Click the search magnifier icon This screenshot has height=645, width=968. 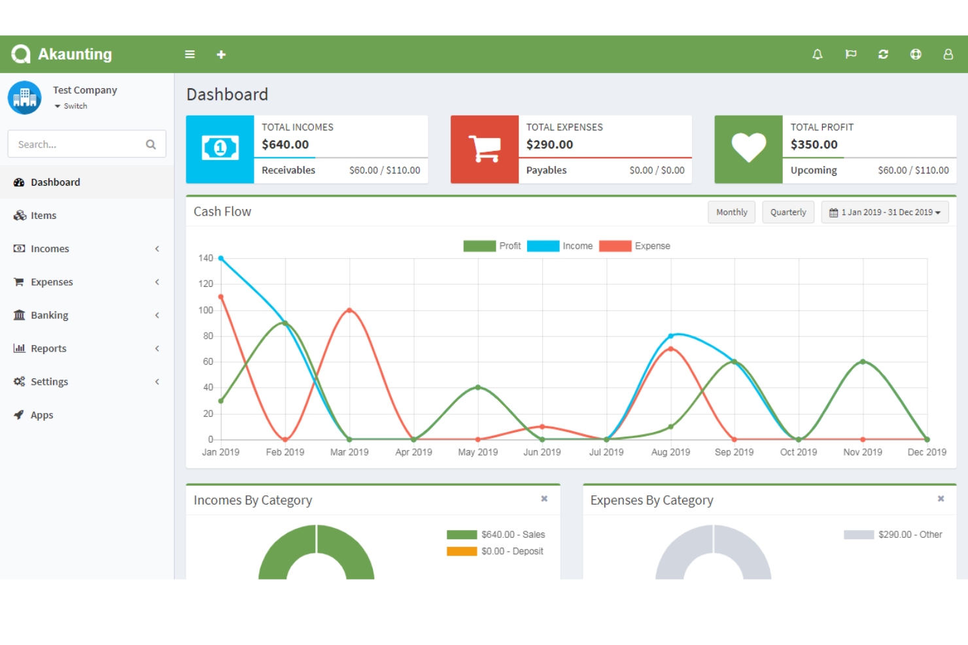click(x=151, y=144)
